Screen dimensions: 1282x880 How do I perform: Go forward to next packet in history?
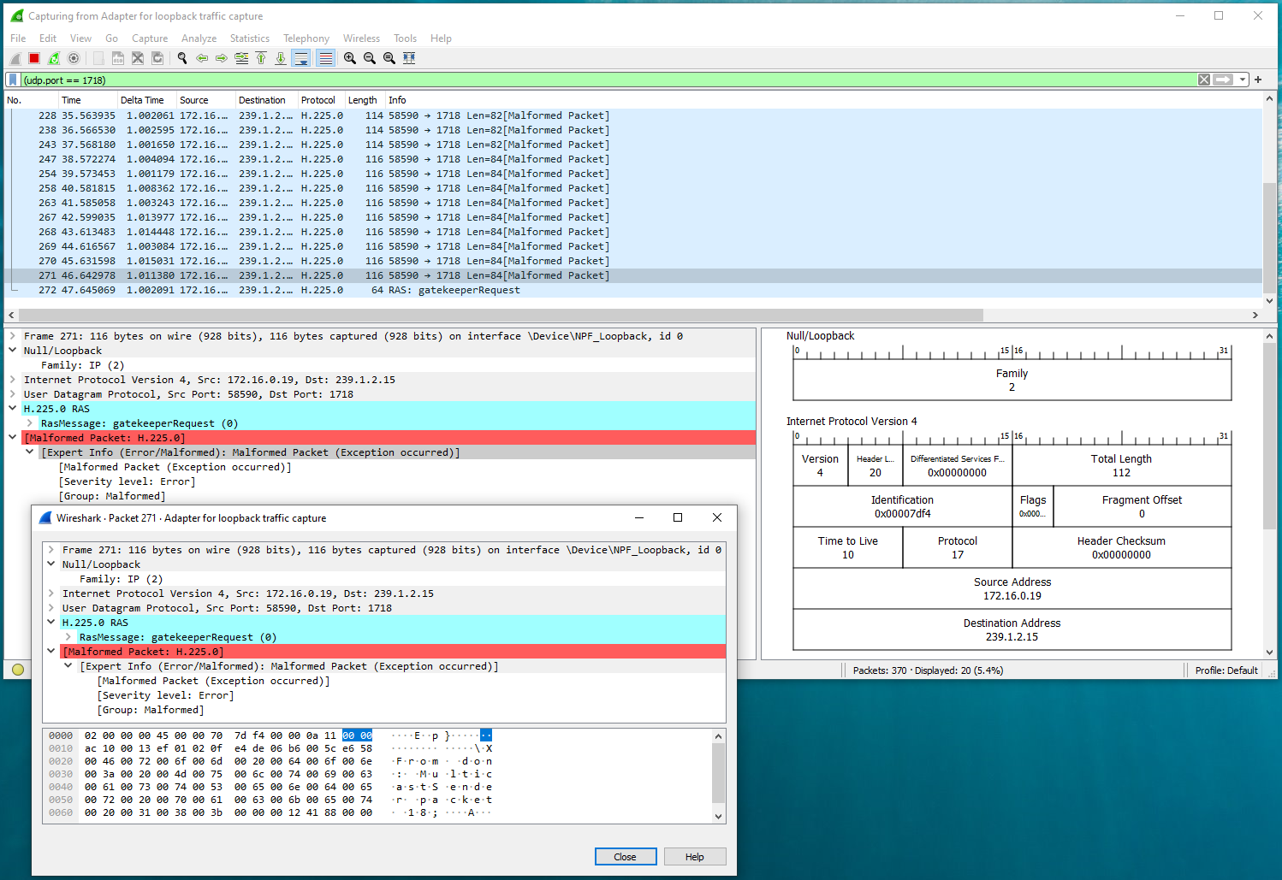pyautogui.click(x=222, y=58)
